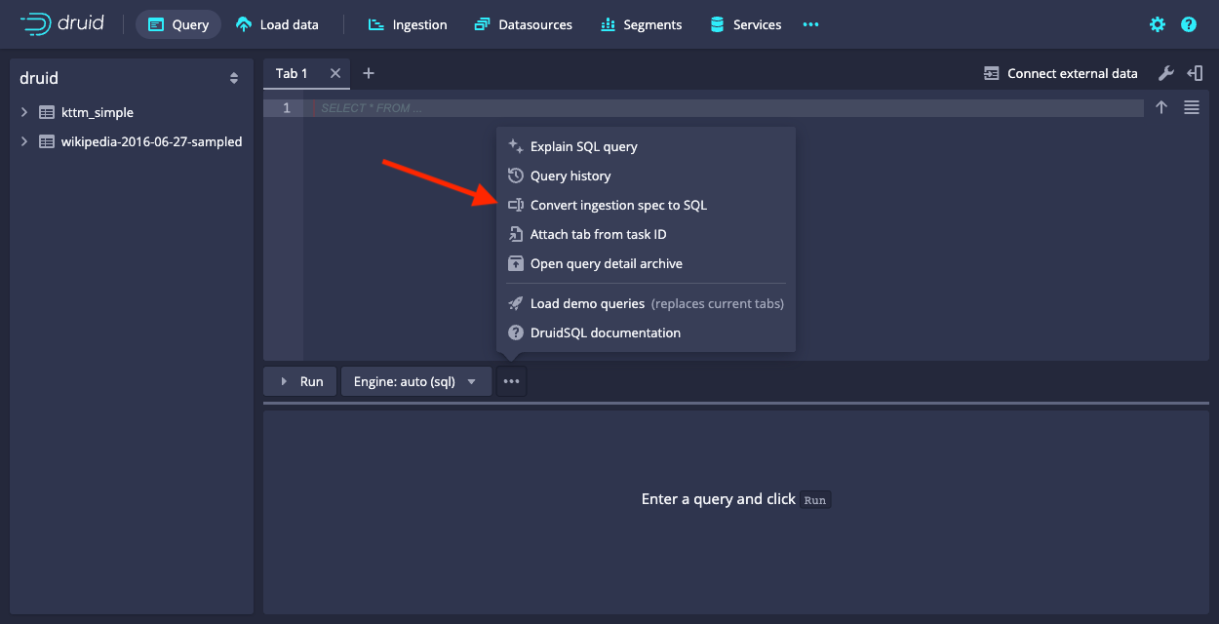The width and height of the screenshot is (1219, 624).
Task: Click the Druid logo
Action: [x=61, y=23]
